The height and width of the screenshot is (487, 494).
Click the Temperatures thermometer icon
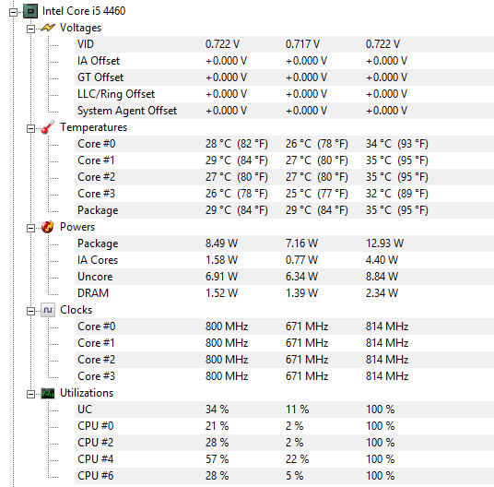[48, 127]
